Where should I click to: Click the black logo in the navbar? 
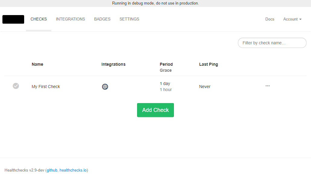pos(13,19)
